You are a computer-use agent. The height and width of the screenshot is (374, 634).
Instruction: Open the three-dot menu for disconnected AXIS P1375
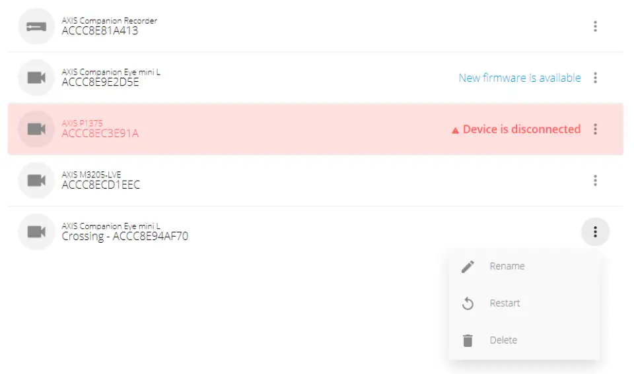(x=595, y=129)
